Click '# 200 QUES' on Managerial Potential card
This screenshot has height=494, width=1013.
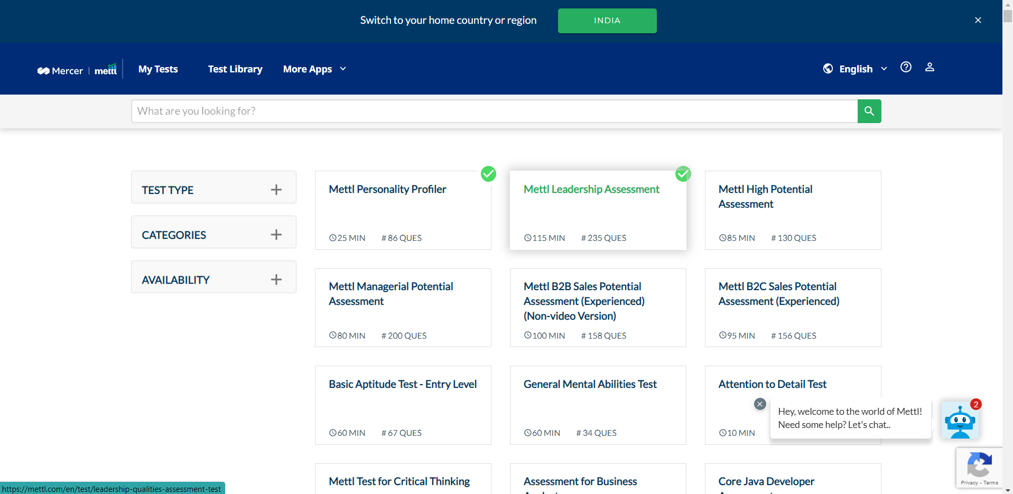[404, 335]
